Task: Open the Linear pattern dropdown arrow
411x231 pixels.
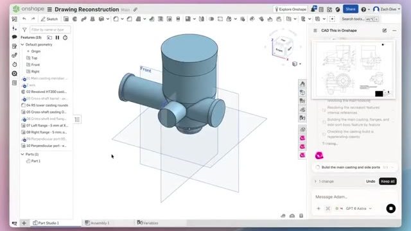Action: [194, 19]
